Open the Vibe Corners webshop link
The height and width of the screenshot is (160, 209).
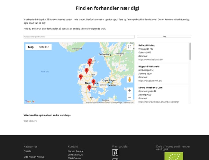tap(30, 121)
